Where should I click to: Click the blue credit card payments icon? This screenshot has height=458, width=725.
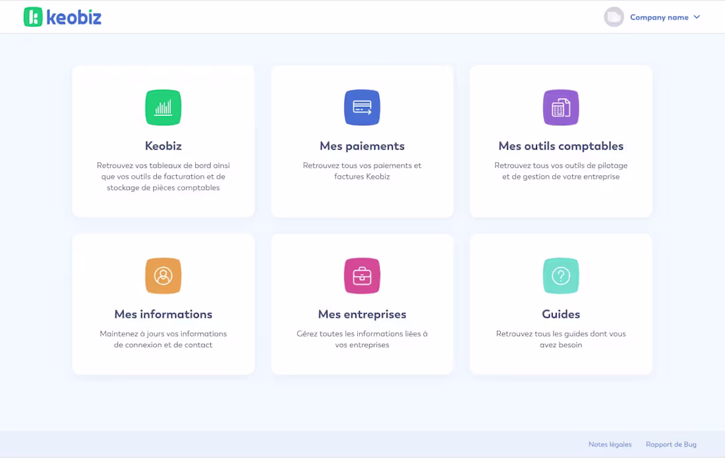(x=362, y=107)
